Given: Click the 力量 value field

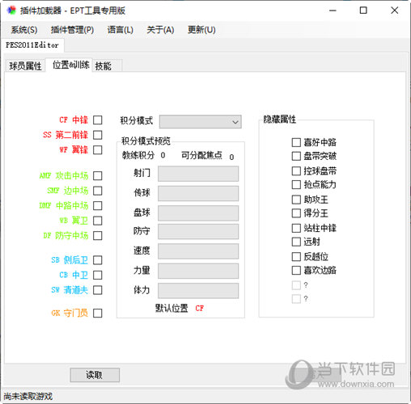Looking at the screenshot, I should [198, 271].
